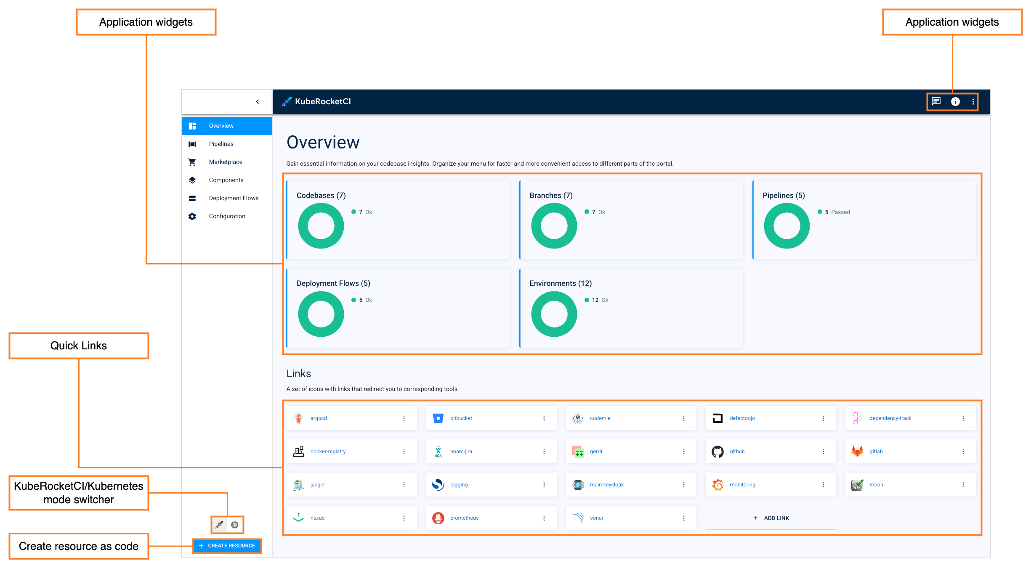Switch to Kubernetes mode
Viewport: 1031px width, 568px height.
click(x=235, y=525)
